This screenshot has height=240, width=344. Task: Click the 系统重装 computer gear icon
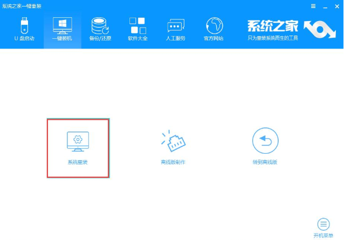(78, 141)
